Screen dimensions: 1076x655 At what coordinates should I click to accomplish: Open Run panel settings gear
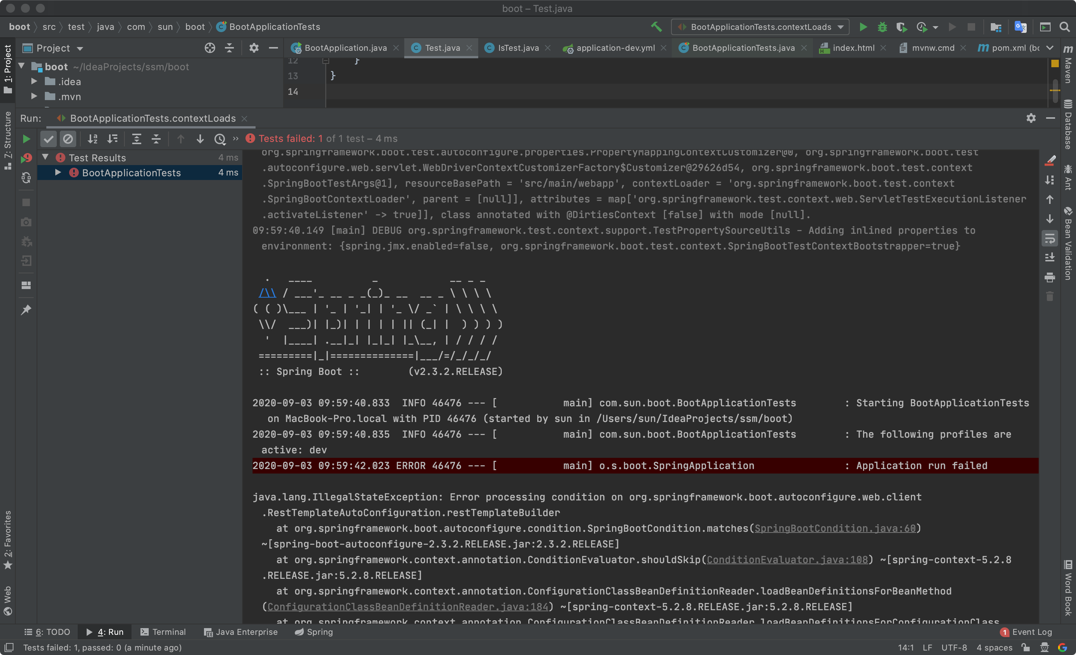coord(1031,118)
